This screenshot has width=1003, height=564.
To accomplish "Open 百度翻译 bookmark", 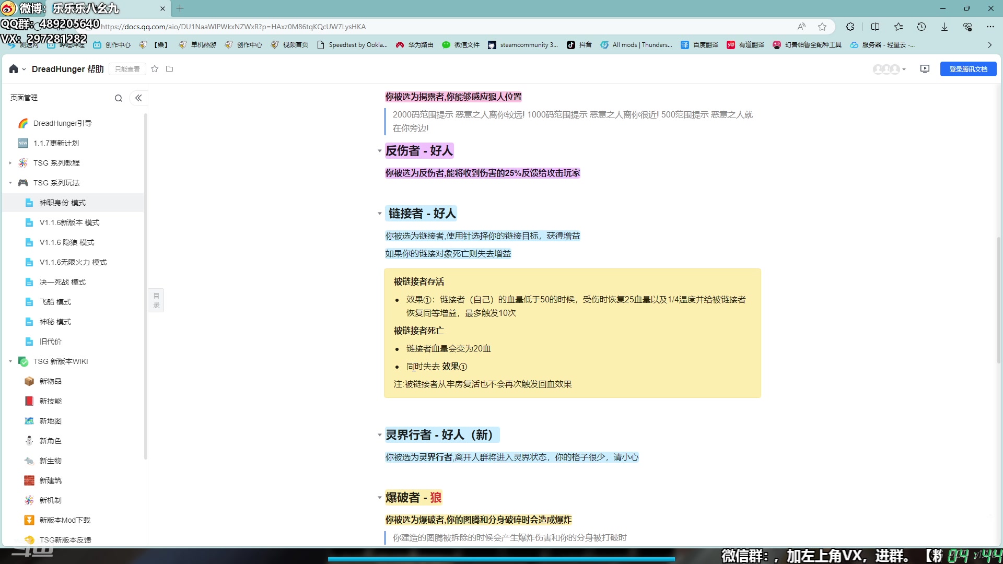I will (699, 45).
